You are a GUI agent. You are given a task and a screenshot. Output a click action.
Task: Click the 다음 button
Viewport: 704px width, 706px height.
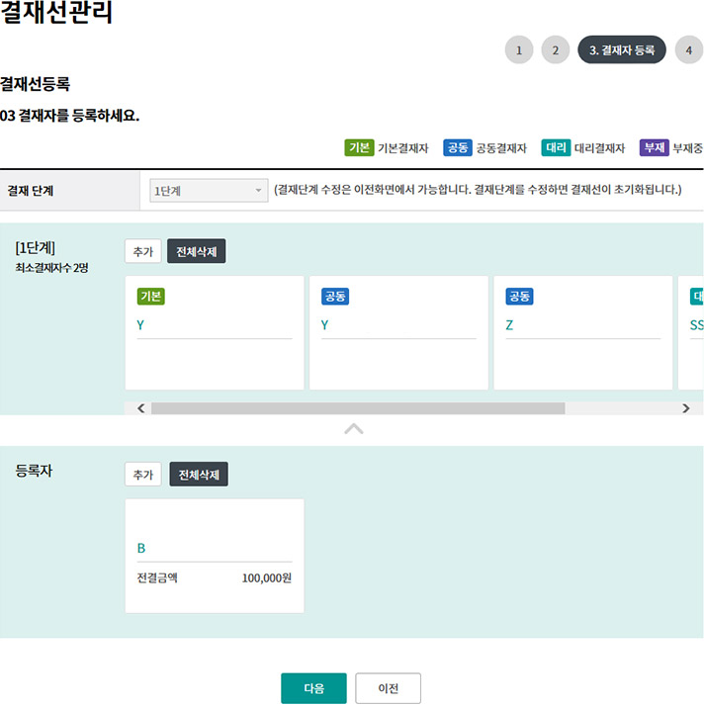[x=313, y=688]
